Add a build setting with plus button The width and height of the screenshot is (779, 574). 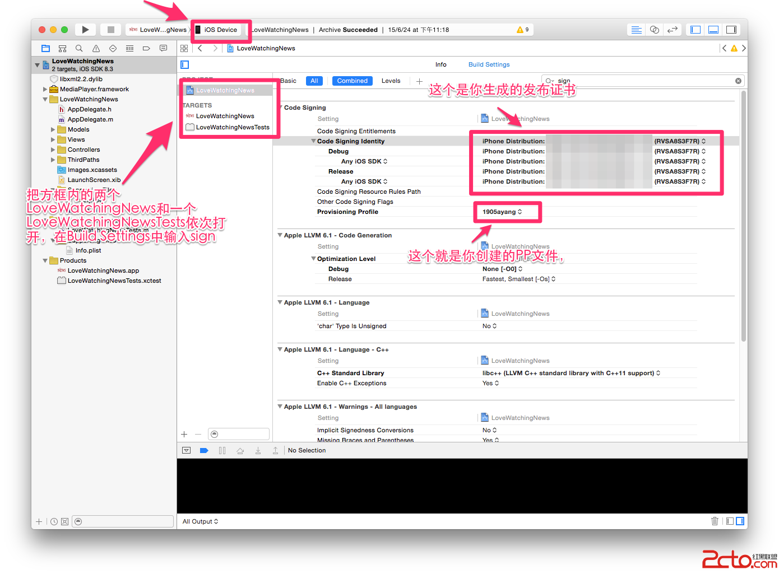(419, 81)
